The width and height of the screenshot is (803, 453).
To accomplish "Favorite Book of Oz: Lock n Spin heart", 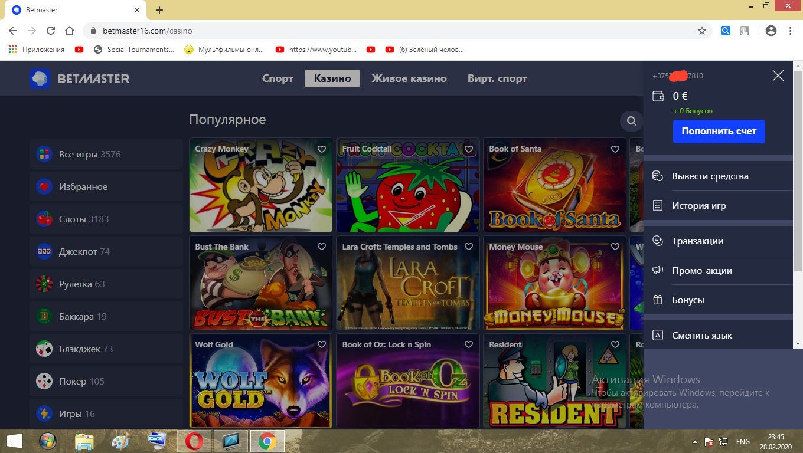I will 469,344.
